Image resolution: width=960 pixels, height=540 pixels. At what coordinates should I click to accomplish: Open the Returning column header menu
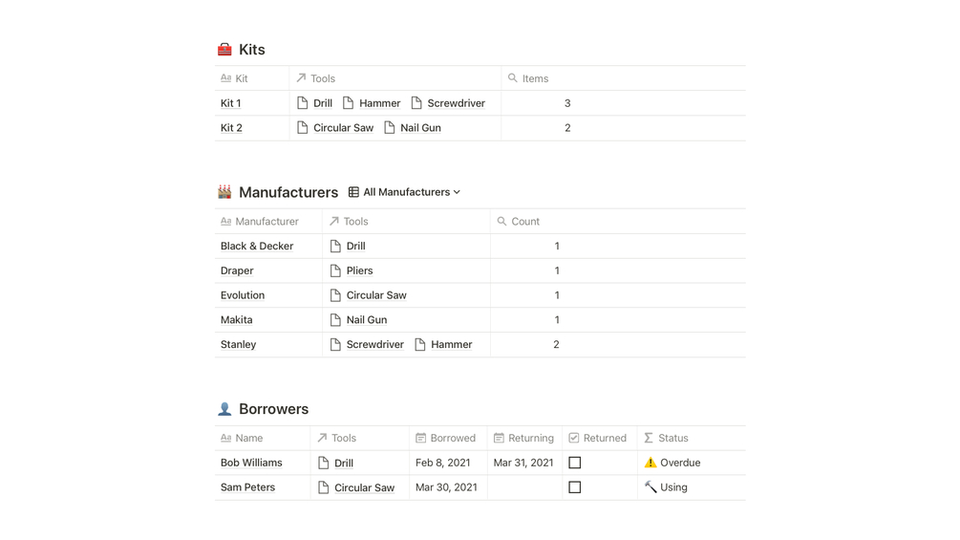click(x=530, y=438)
